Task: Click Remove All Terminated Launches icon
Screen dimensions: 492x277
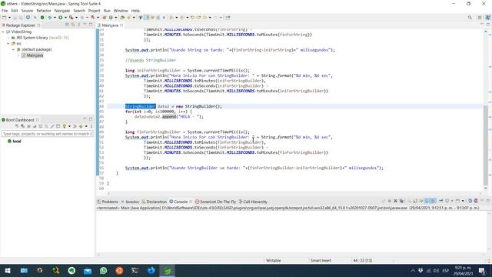Action: click(x=401, y=201)
